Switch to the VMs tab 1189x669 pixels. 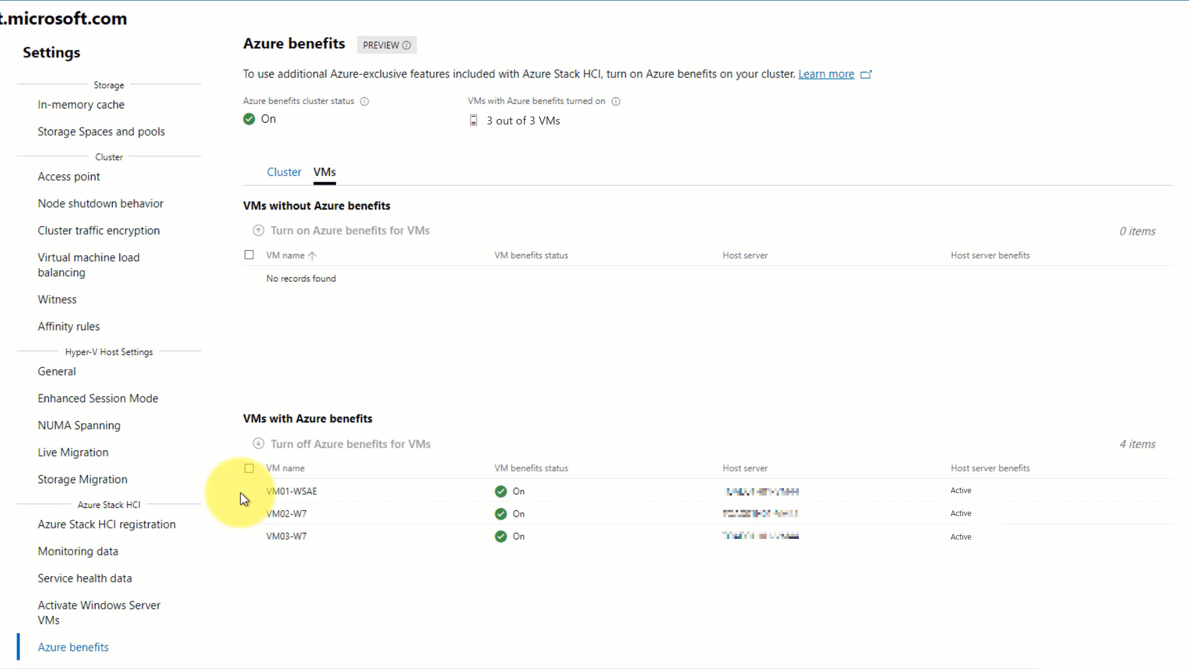(325, 172)
